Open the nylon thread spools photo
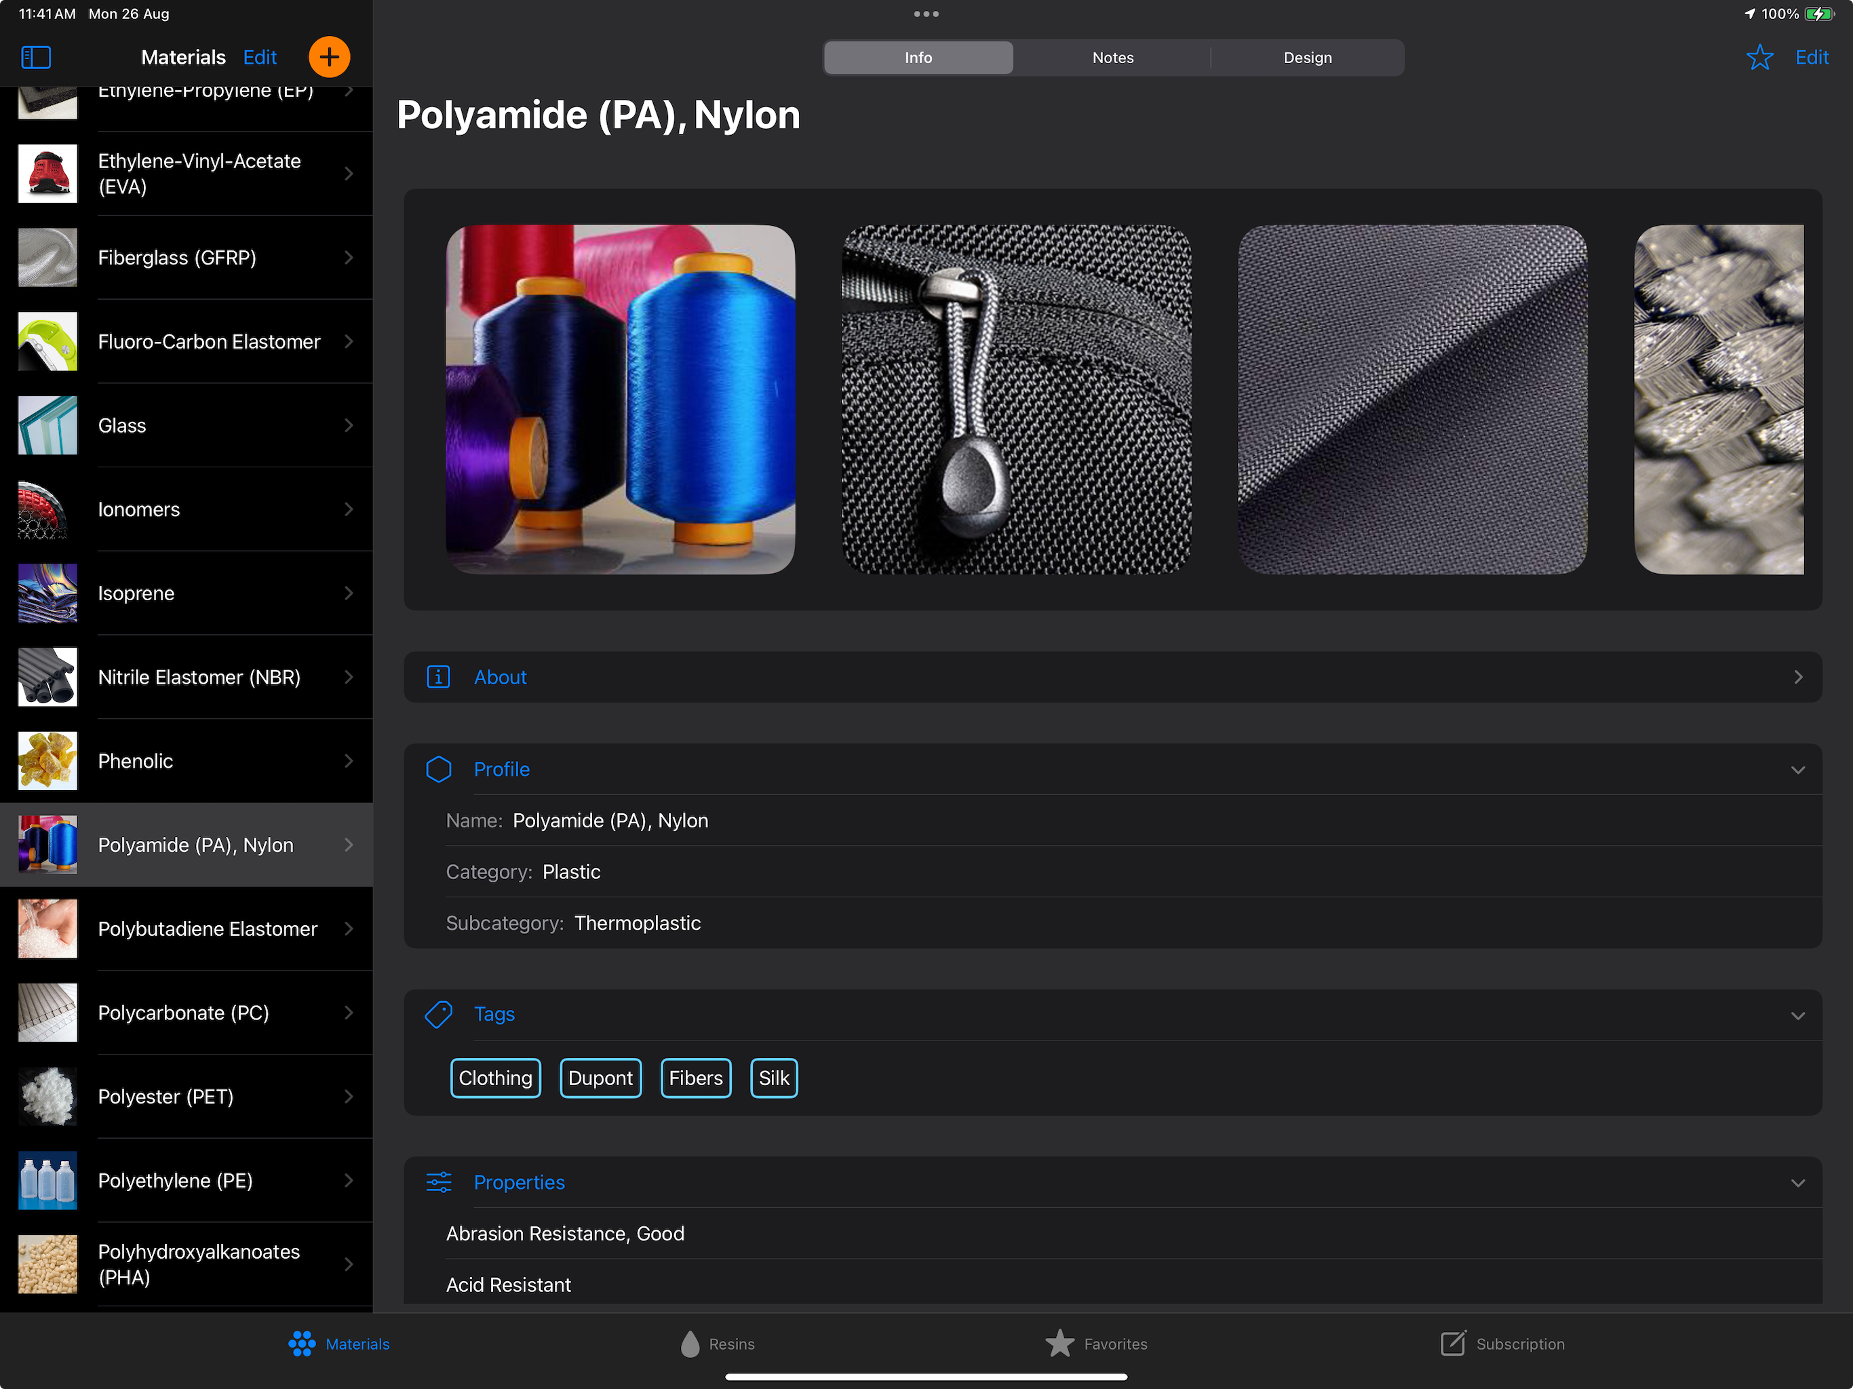This screenshot has height=1389, width=1853. click(620, 399)
